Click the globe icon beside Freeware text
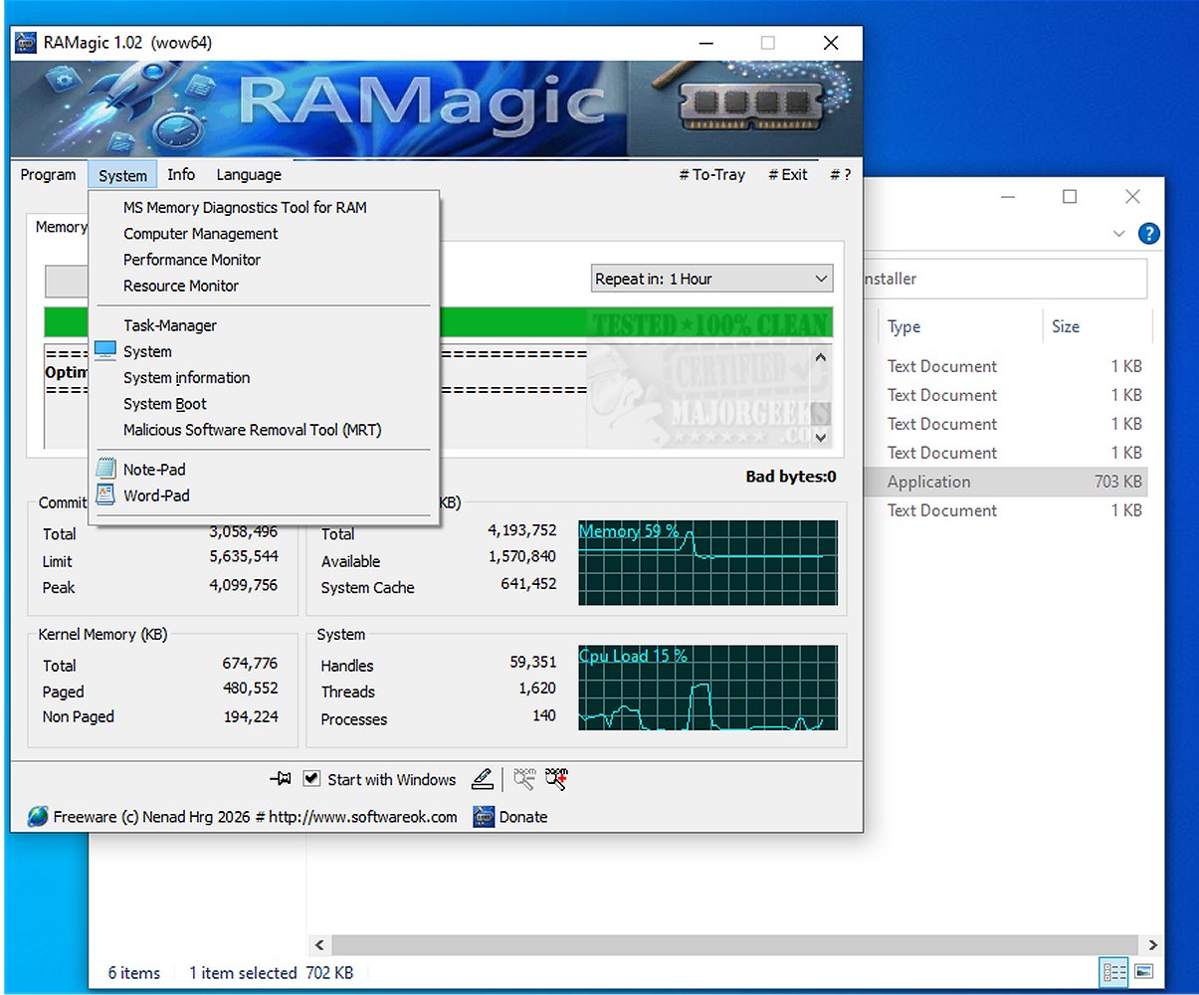This screenshot has height=995, width=1199. (x=38, y=817)
